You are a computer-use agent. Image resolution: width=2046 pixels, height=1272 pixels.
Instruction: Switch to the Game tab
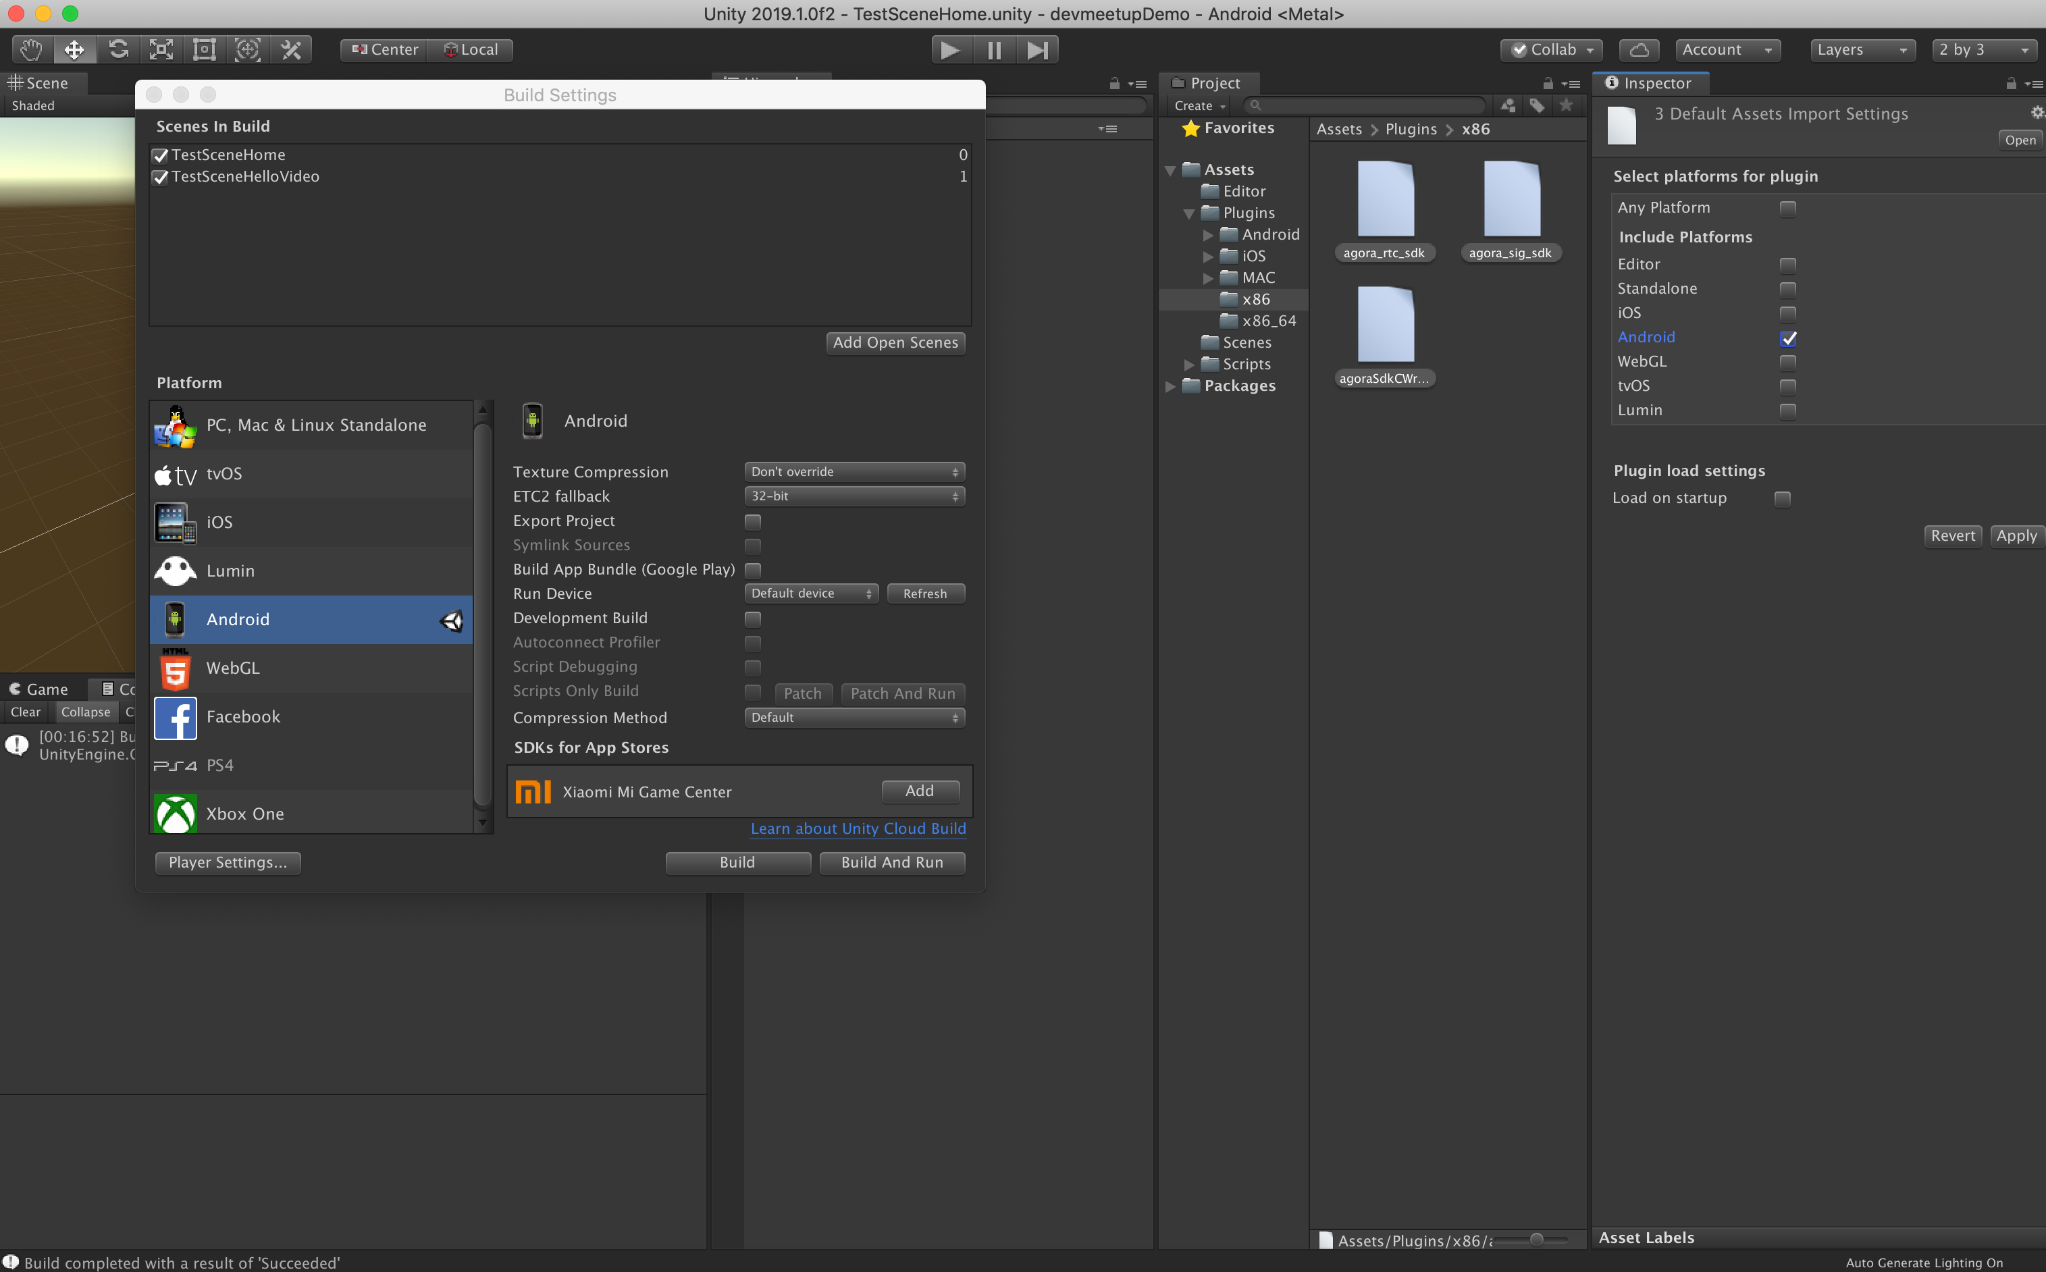[40, 689]
